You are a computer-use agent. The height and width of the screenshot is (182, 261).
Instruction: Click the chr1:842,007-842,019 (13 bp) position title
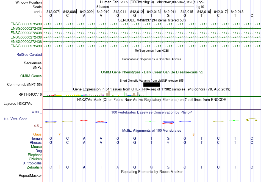[x=180, y=2]
